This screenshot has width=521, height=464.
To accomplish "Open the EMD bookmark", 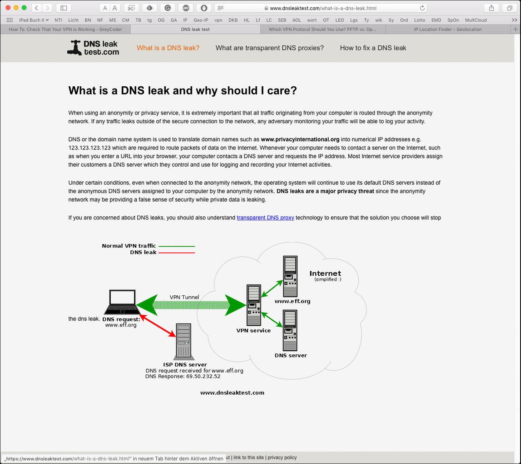I will pos(436,20).
